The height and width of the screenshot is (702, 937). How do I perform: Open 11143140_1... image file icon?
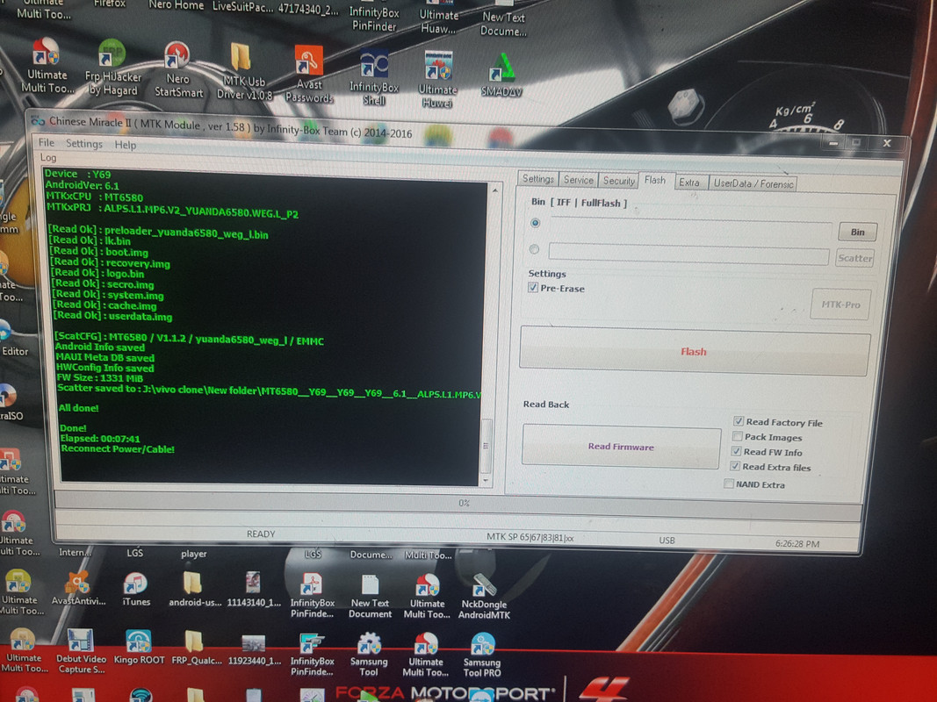point(254,589)
